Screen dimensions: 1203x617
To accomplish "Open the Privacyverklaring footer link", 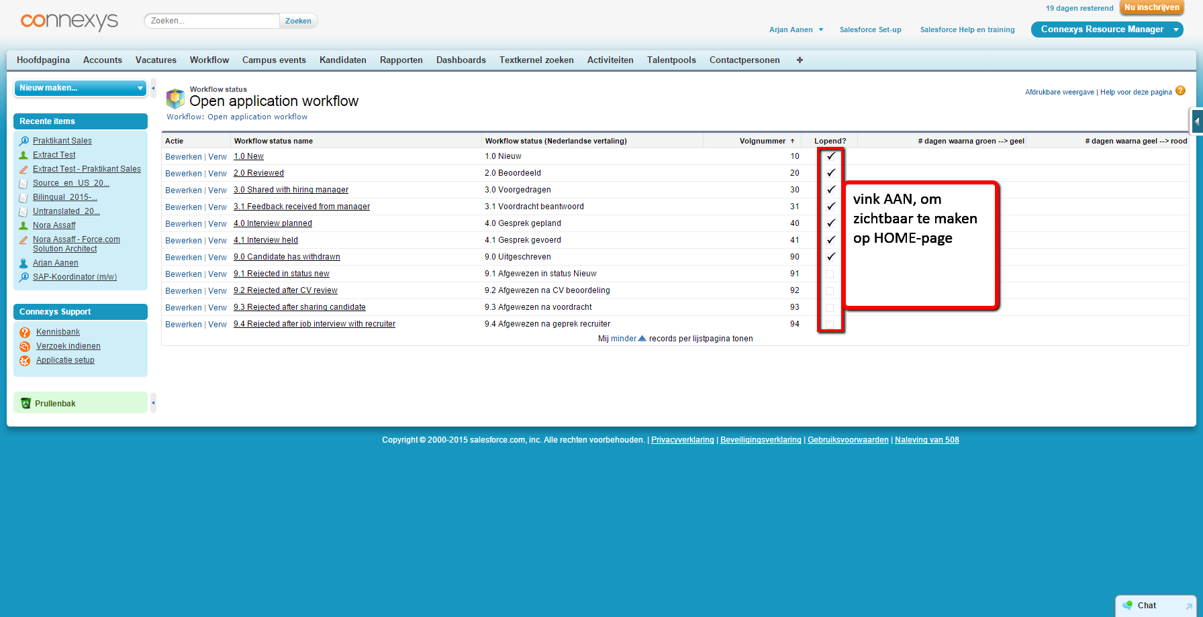I will point(683,440).
